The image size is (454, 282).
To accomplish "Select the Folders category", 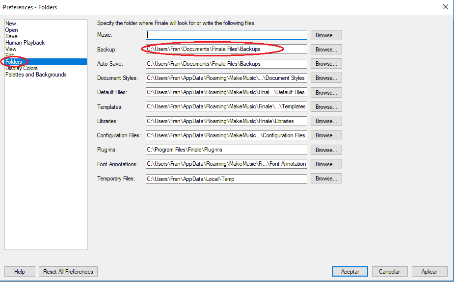I will [x=46, y=62].
